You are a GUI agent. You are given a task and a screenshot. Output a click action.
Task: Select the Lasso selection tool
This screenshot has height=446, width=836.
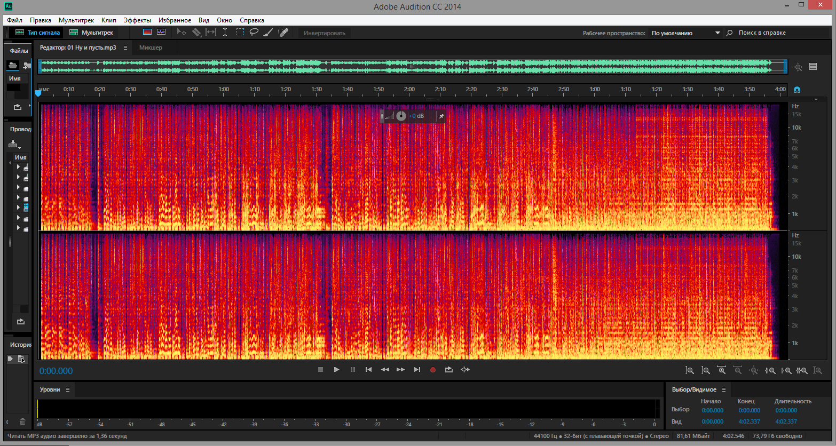tap(254, 33)
